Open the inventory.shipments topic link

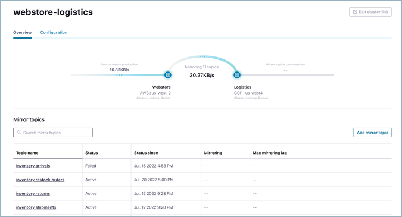[x=36, y=207]
